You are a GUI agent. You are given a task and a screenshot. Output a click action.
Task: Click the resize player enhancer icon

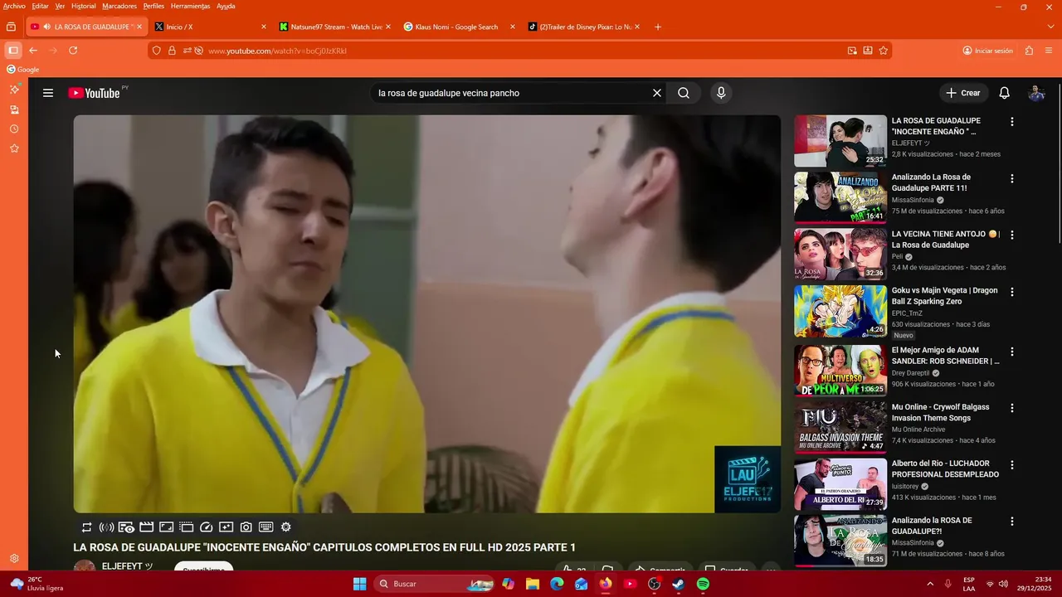pos(166,527)
